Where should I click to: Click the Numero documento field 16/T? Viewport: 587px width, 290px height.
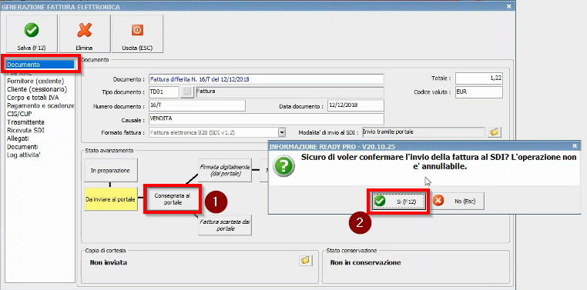point(197,105)
